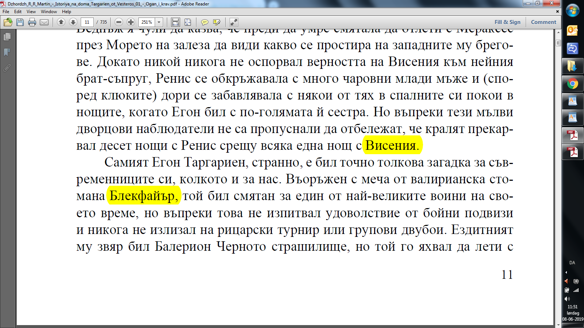
Task: Open the Edit menu
Action: [x=18, y=12]
